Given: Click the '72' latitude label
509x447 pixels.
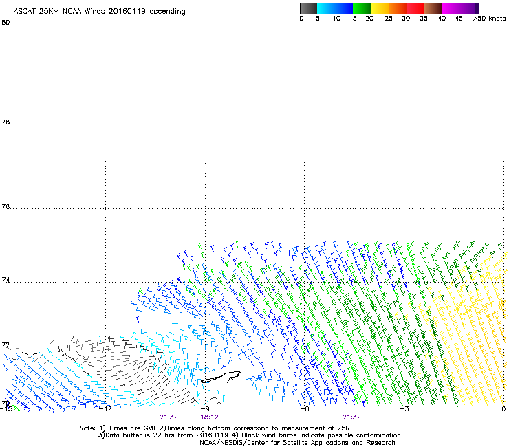Looking at the screenshot, I should click(x=6, y=345).
